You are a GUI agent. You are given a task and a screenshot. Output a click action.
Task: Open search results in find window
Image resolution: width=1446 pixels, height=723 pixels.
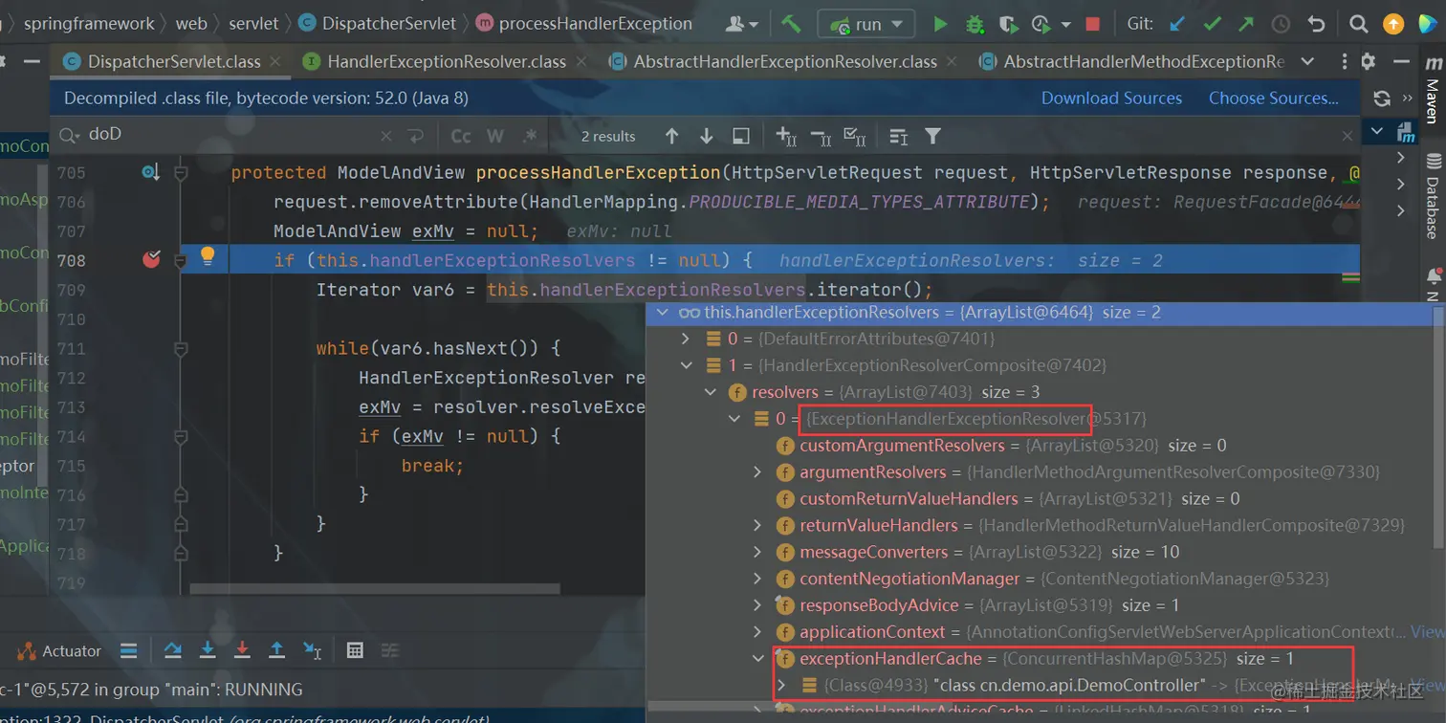click(x=740, y=136)
